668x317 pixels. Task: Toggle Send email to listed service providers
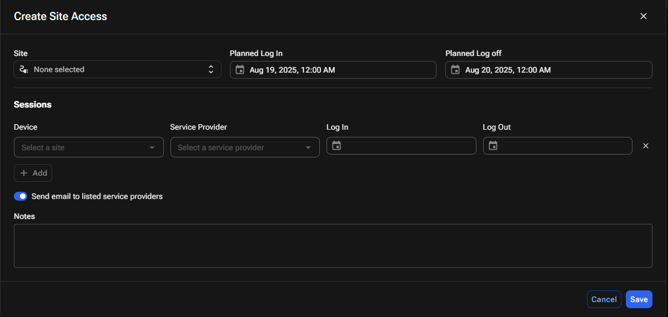[x=21, y=196]
